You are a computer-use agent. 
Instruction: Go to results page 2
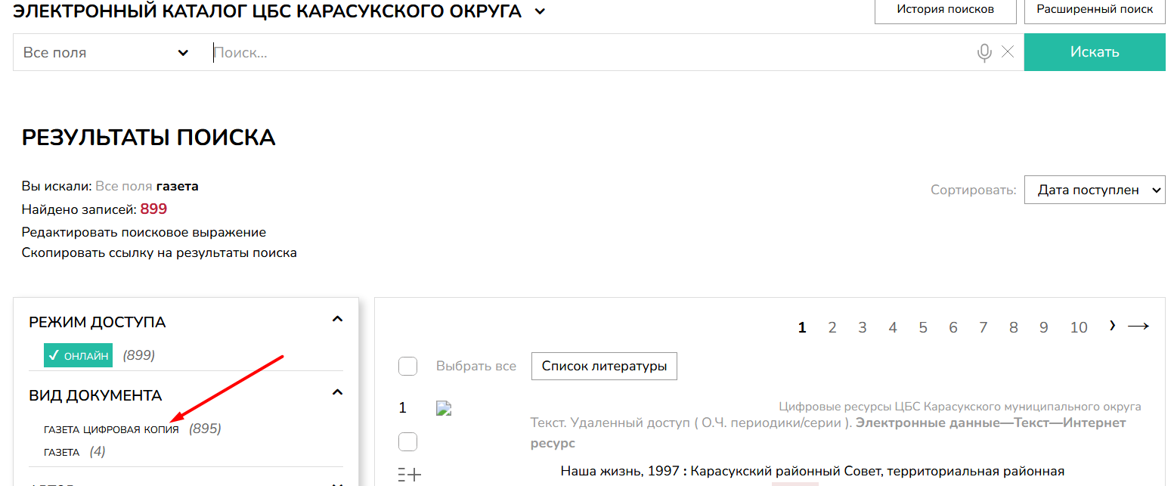point(832,327)
